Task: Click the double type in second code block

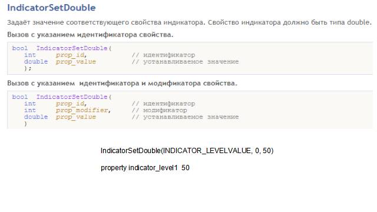Action: coord(36,117)
